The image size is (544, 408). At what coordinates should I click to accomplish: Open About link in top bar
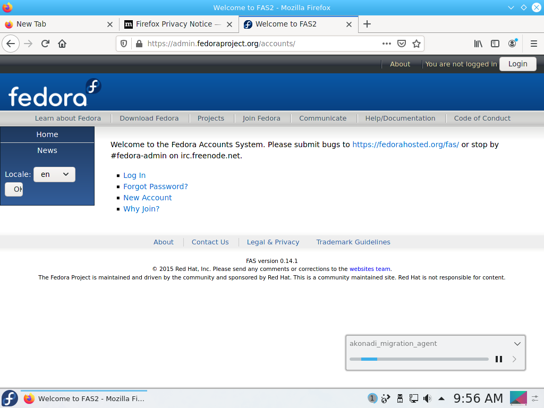[400, 64]
